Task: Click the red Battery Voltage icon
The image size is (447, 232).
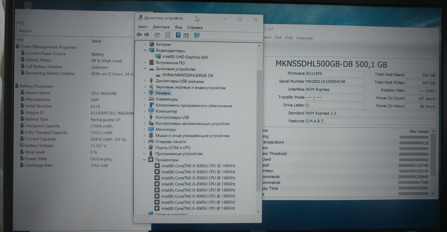Action: tap(22, 145)
